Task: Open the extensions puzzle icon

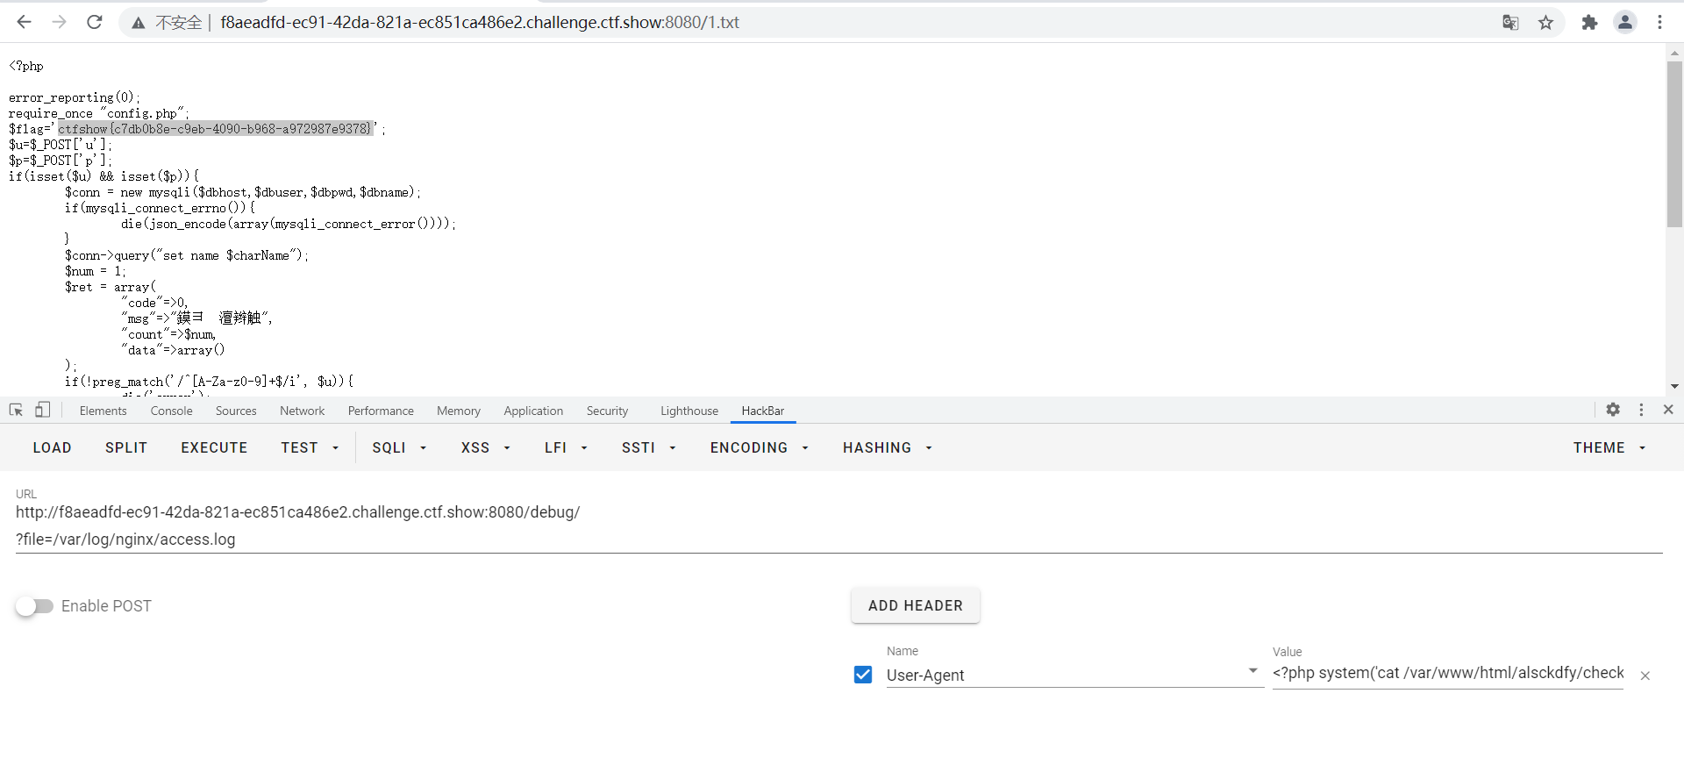Action: coord(1589,23)
